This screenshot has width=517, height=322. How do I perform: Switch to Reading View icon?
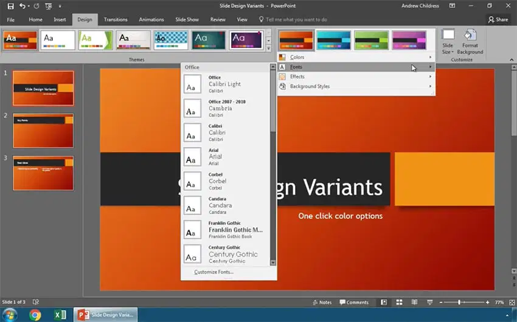coord(414,302)
